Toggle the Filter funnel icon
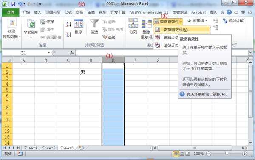The image size is (255, 160). (x=94, y=24)
